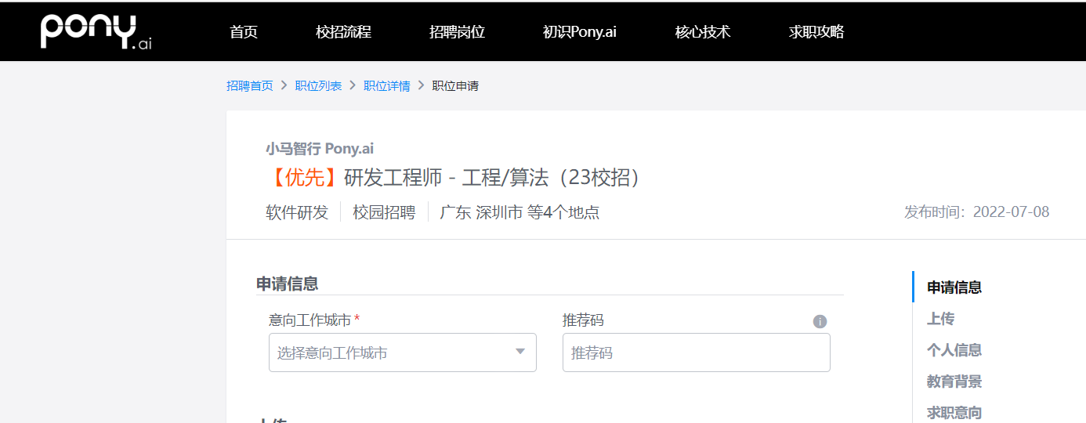Open the 求职攻略 navigation item
Screen dimensions: 1086x423
pos(816,32)
